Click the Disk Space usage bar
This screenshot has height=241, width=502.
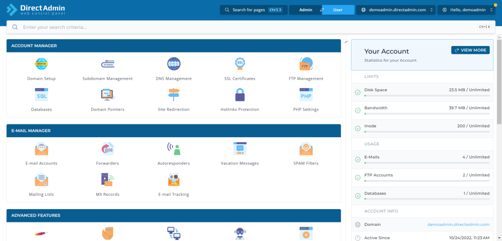click(x=427, y=96)
